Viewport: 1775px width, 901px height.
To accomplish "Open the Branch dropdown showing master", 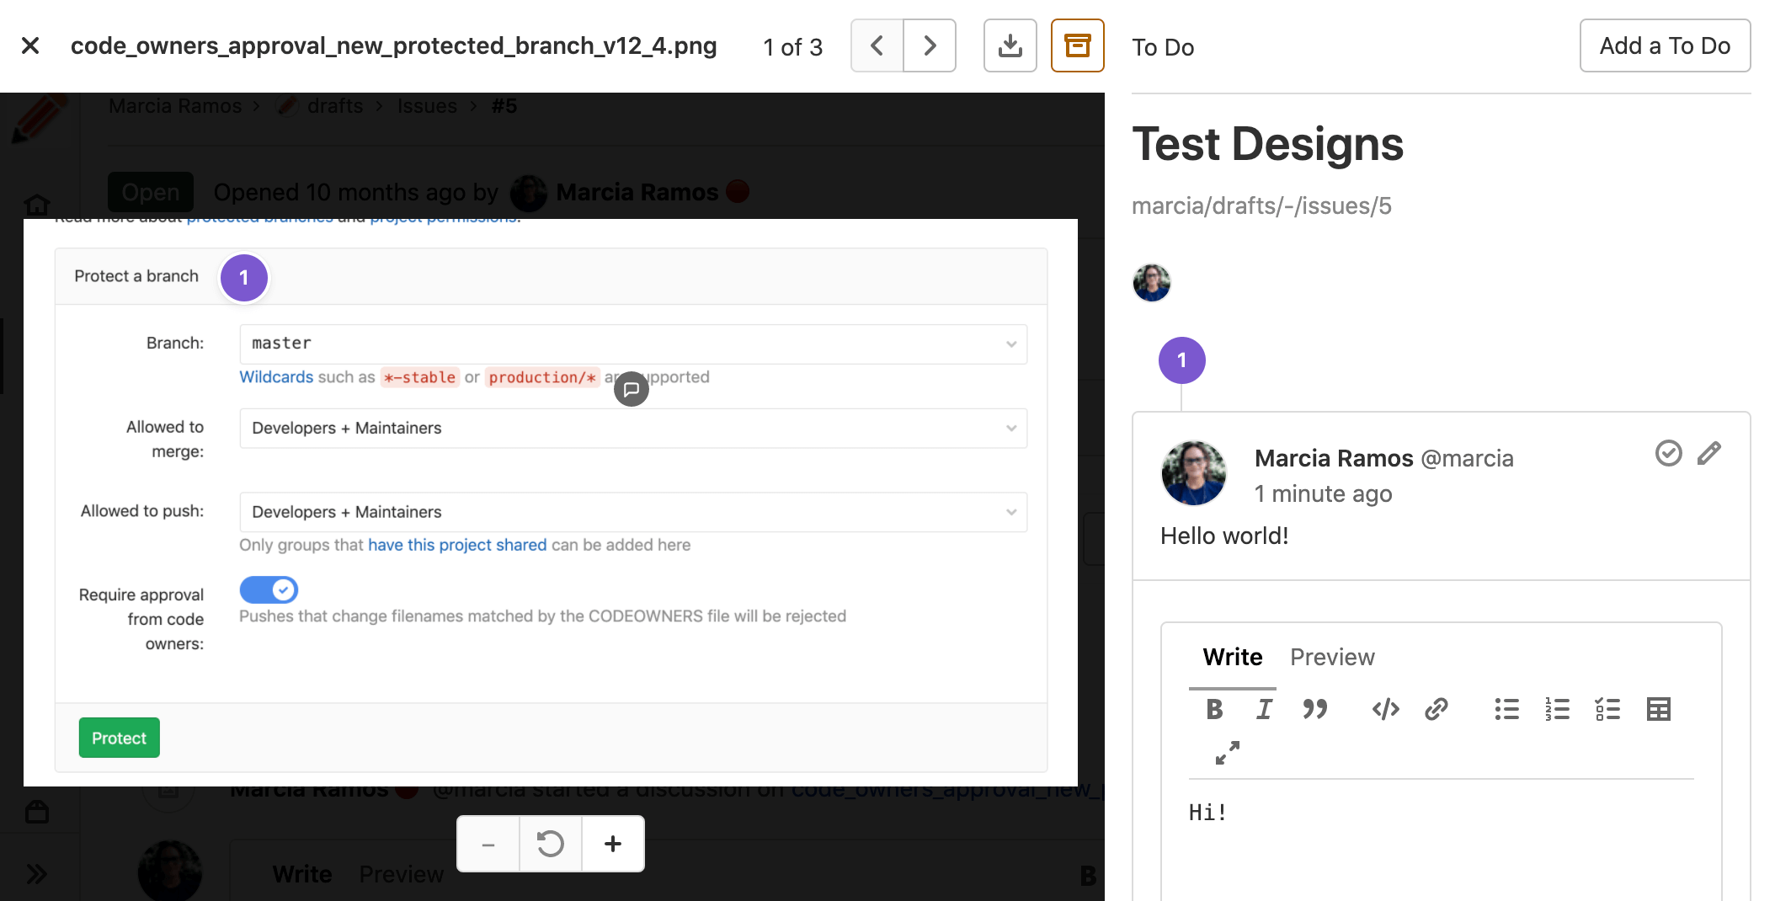I will (x=632, y=344).
